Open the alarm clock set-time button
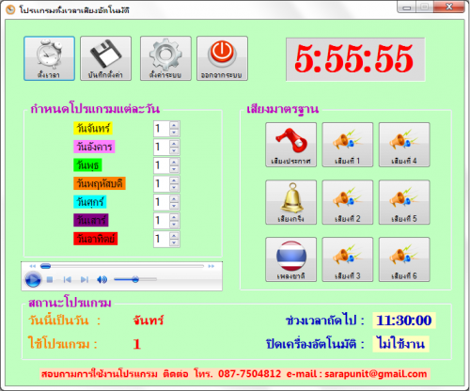 49,58
